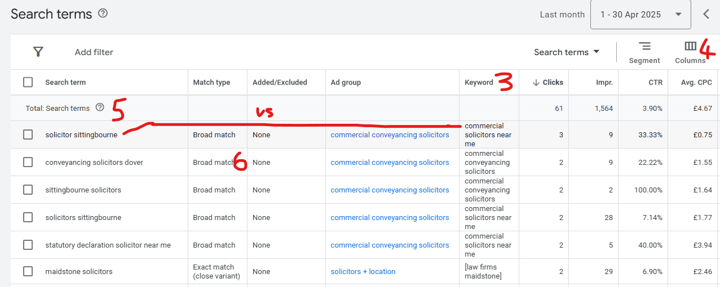This screenshot has height=287, width=720.
Task: Tick the solicitors sittingbourne row checkbox
Action: [28, 217]
